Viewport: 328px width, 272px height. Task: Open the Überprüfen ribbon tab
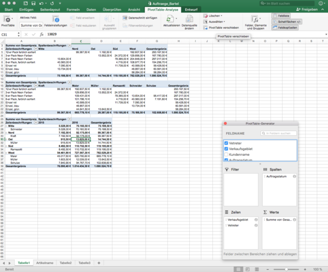click(x=112, y=10)
